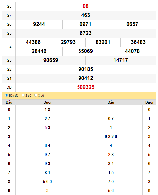The image size is (158, 195).
Task: Click the G3 number 90659
Action: tap(51, 60)
